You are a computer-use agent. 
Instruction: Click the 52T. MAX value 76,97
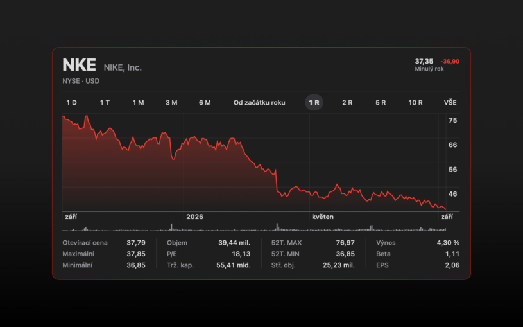(345, 243)
